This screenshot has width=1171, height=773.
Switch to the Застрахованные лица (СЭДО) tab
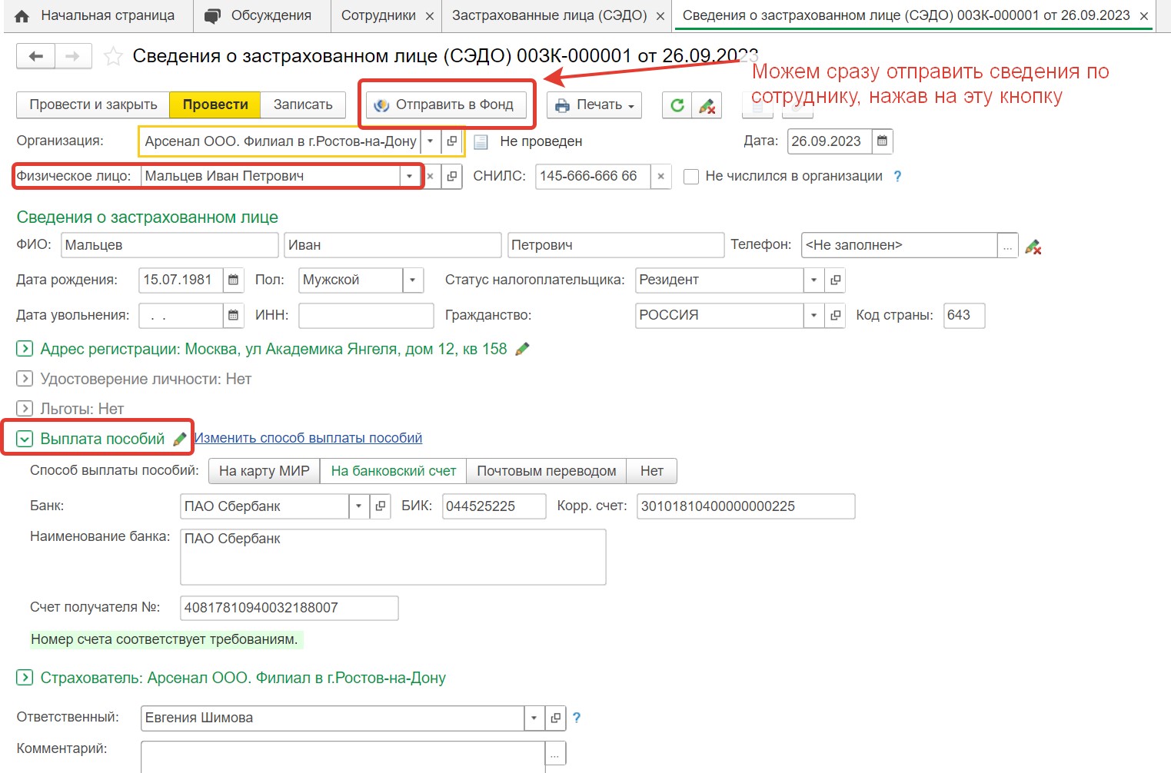coord(549,15)
